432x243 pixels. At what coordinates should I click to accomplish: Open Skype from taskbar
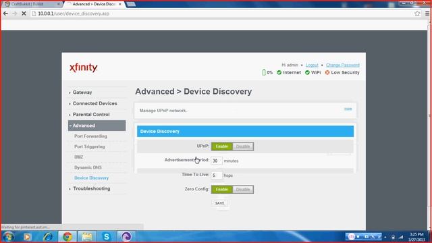pyautogui.click(x=107, y=237)
